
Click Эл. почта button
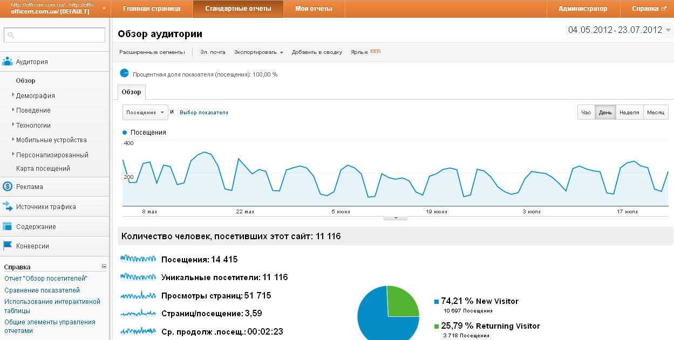(213, 52)
